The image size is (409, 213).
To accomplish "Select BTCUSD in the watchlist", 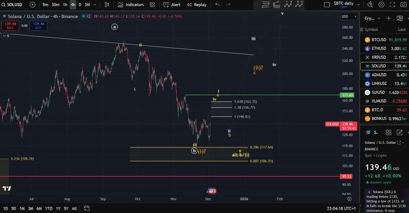I will coord(385,40).
